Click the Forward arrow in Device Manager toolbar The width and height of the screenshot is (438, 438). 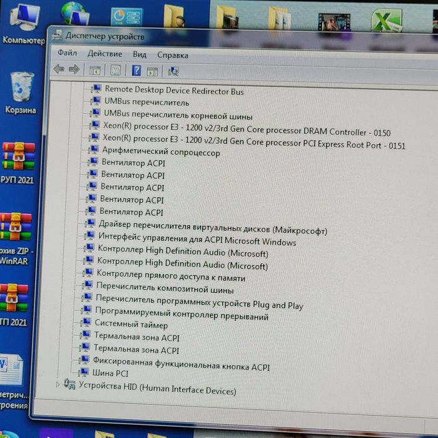coord(74,69)
